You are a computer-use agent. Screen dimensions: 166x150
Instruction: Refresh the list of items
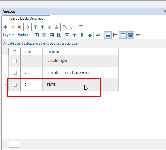(27, 27)
